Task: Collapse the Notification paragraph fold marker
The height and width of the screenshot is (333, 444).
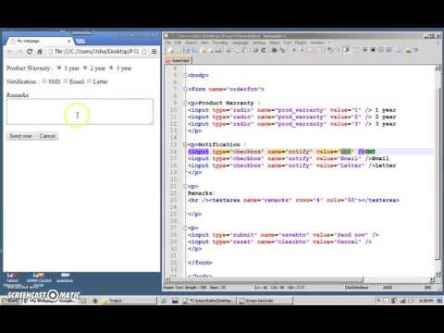Action: click(x=186, y=144)
